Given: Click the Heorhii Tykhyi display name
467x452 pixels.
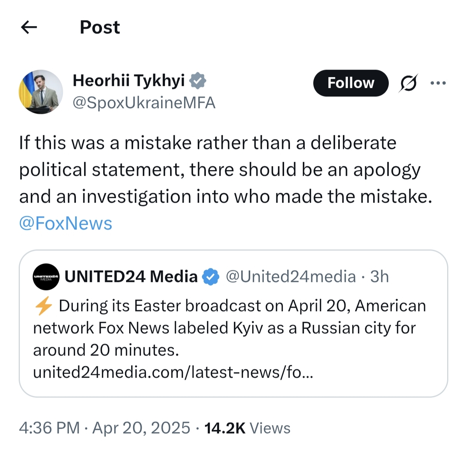Looking at the screenshot, I should click(x=129, y=81).
